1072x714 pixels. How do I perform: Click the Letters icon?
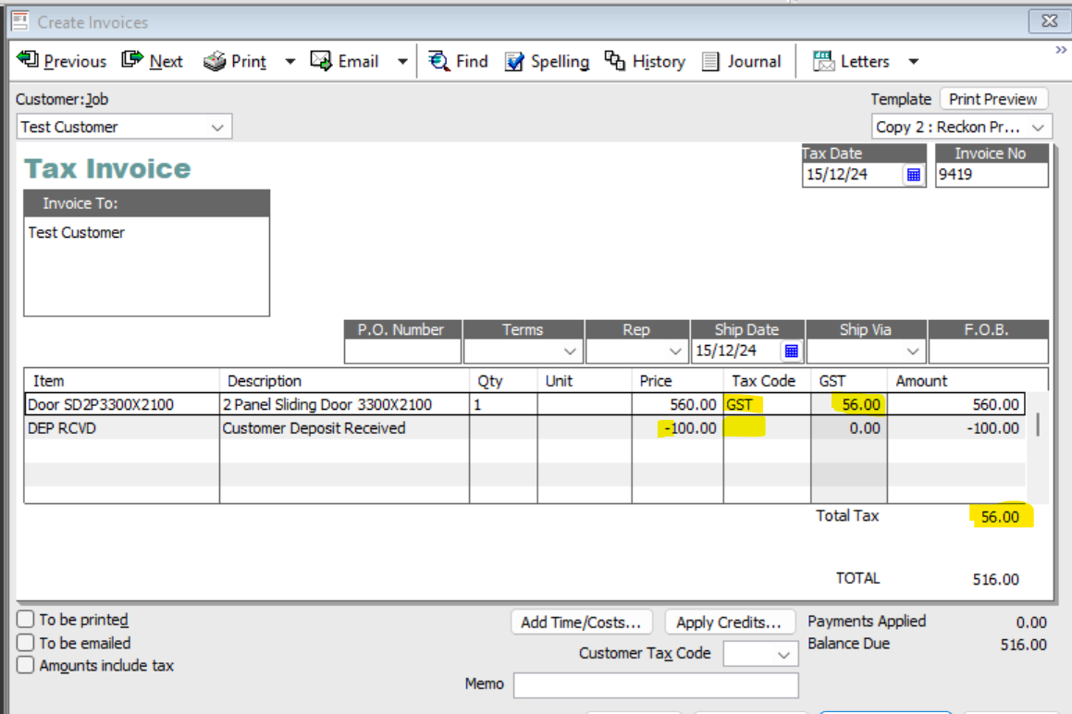click(x=823, y=61)
